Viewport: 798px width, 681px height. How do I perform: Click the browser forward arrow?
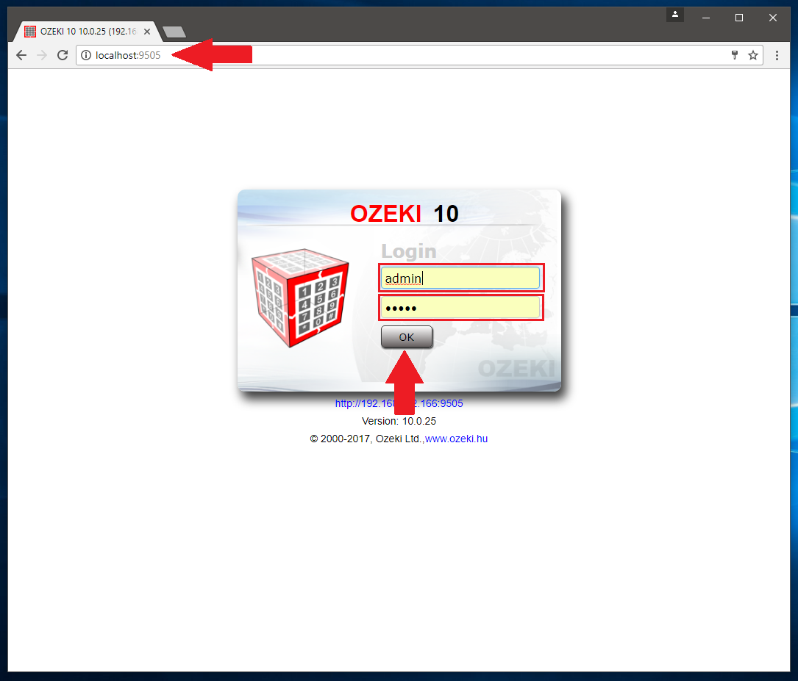tap(42, 55)
